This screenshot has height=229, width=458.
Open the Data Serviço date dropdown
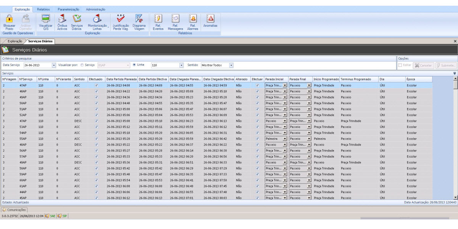[x=54, y=66]
